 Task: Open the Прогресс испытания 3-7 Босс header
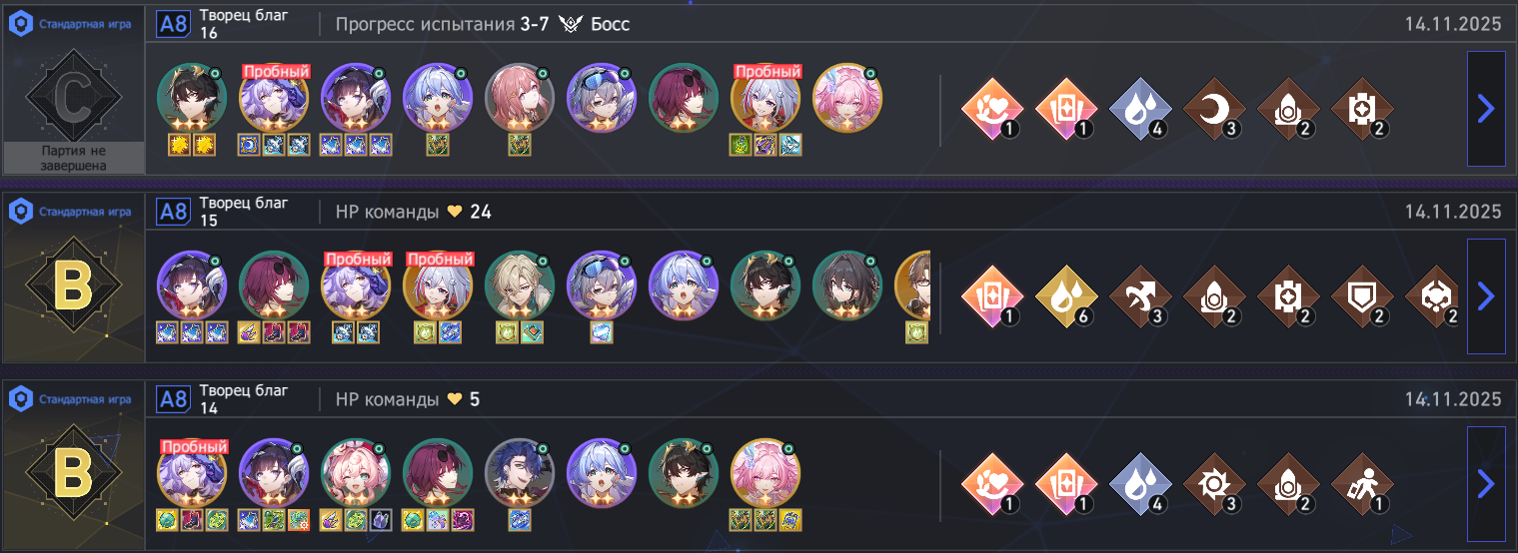483,24
